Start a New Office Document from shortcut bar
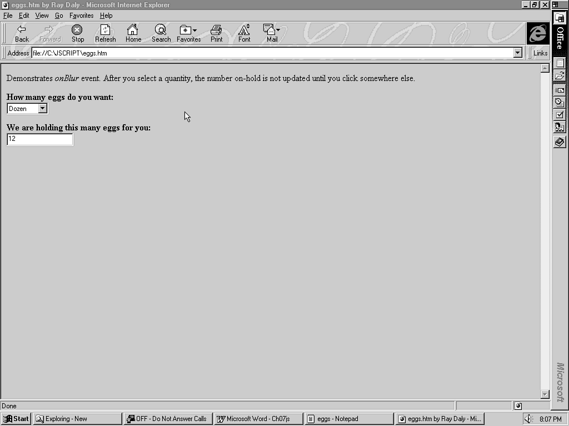This screenshot has width=569, height=426. click(560, 63)
